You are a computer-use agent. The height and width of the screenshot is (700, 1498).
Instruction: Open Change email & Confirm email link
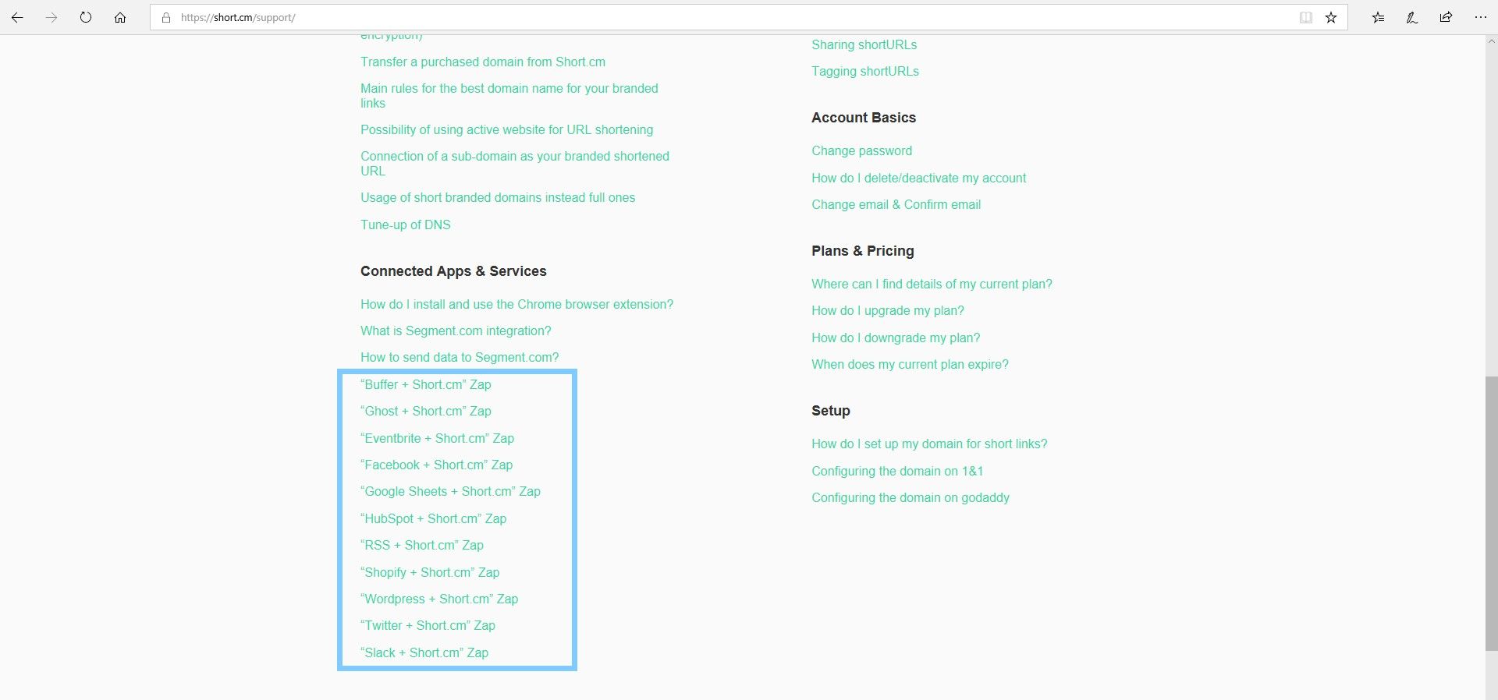[896, 204]
